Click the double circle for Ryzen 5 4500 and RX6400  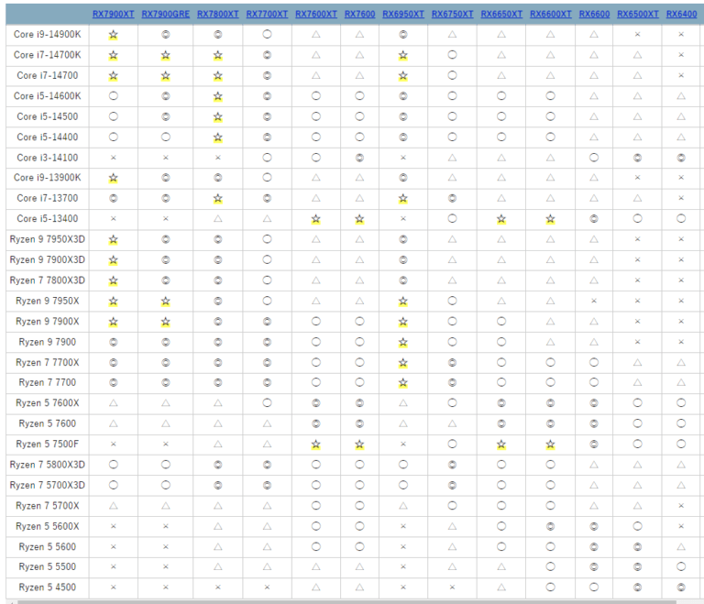pyautogui.click(x=681, y=587)
